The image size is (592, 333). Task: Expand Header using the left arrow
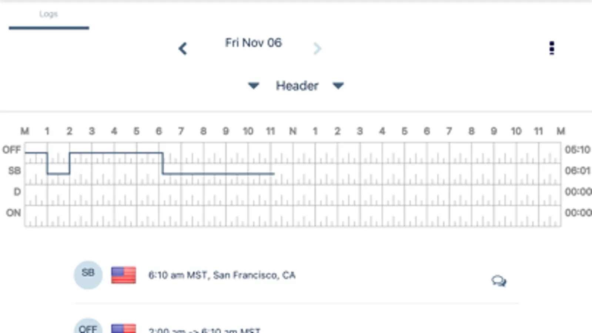click(254, 86)
